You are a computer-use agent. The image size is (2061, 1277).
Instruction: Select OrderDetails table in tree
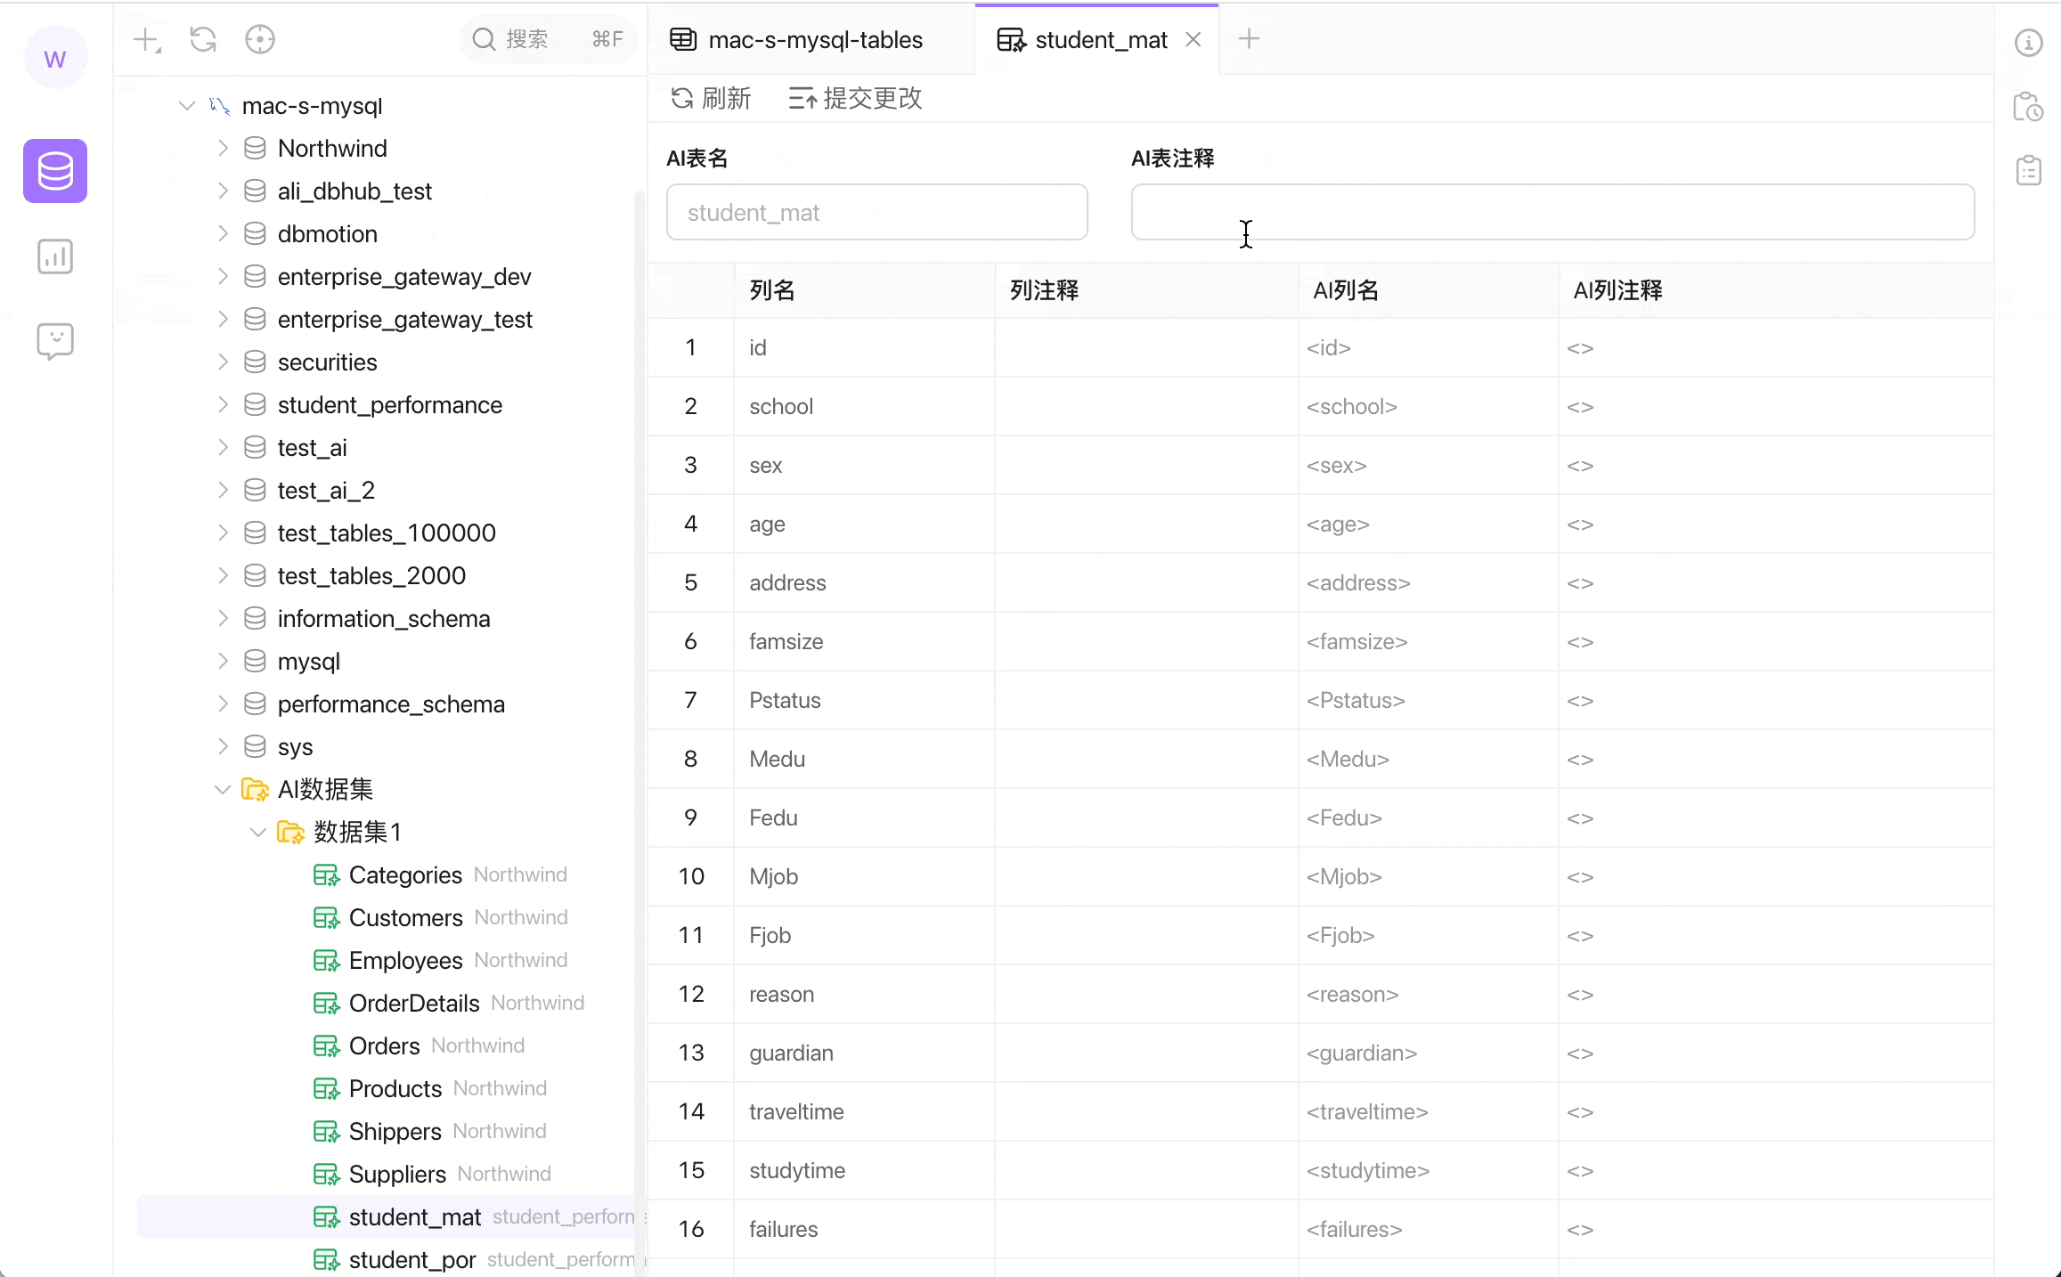[x=414, y=1004]
